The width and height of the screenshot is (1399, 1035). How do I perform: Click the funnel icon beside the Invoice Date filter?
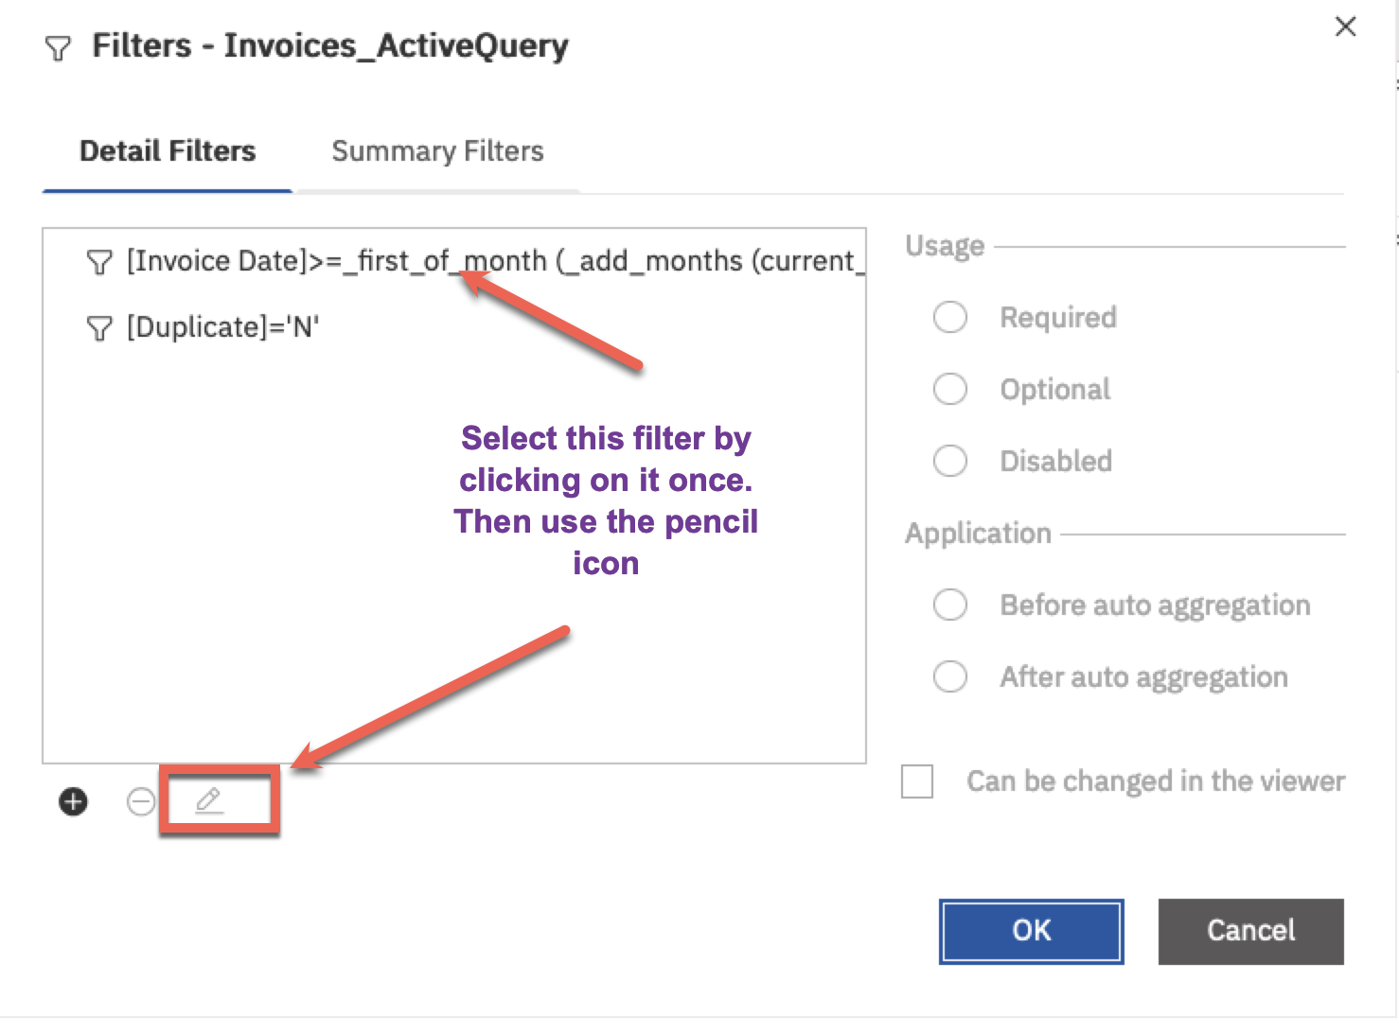[x=99, y=262]
